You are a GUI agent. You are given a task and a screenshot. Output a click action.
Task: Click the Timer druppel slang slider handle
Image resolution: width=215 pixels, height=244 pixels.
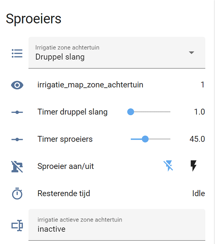click(x=131, y=112)
